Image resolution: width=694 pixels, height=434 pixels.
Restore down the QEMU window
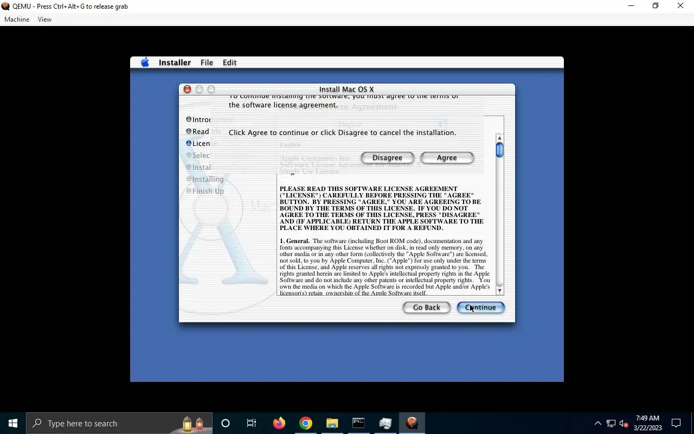click(x=656, y=6)
